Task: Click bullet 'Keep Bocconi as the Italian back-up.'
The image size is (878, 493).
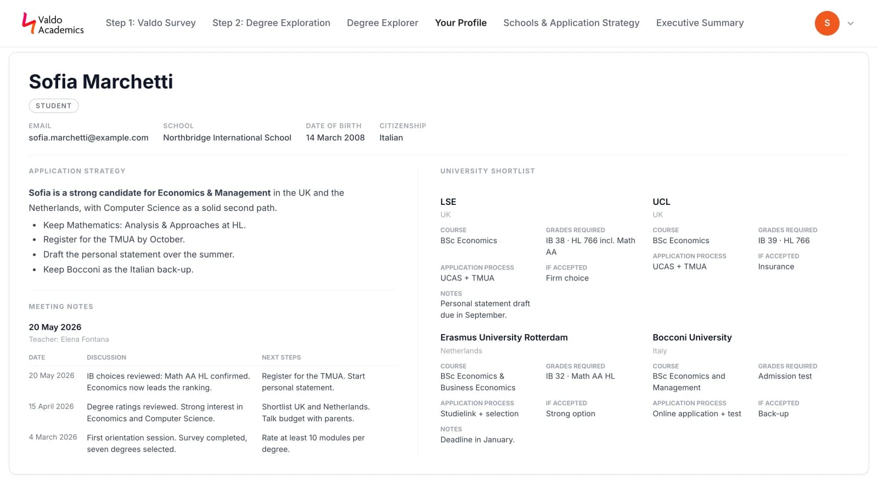Action: 119,270
